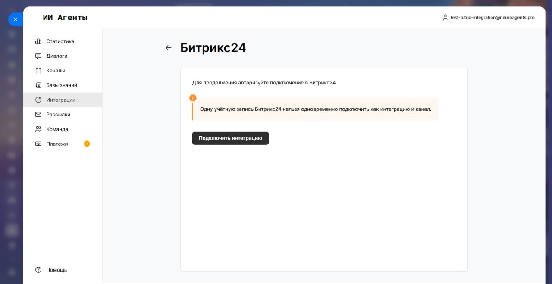Click the orange badge next to Платежи

point(87,144)
